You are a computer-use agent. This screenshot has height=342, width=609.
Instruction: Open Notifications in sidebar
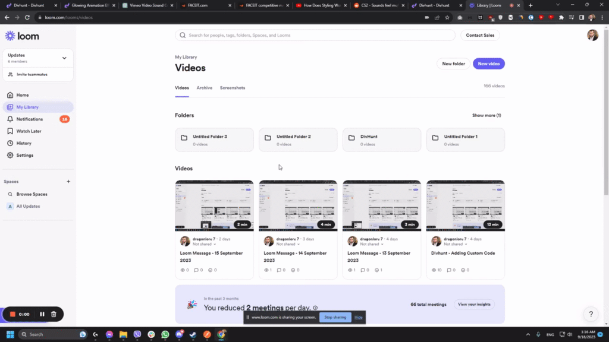click(x=37, y=119)
